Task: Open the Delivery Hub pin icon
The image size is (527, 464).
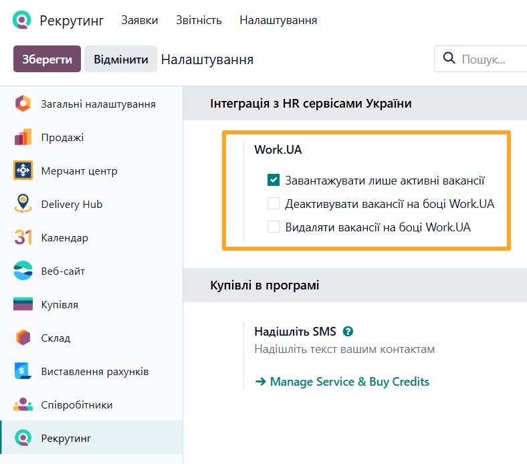Action: coord(23,204)
